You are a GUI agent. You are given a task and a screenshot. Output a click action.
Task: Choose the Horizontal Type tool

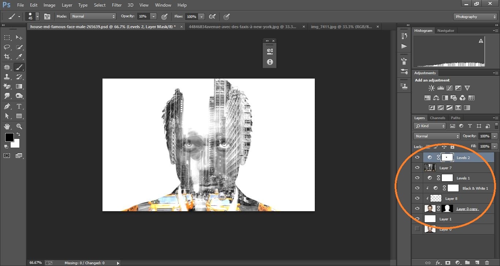19,106
